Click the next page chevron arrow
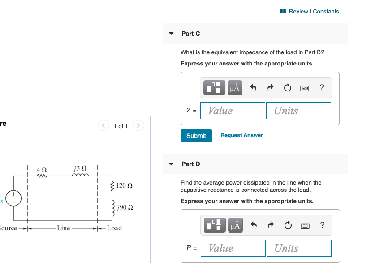The height and width of the screenshot is (263, 371). [138, 126]
